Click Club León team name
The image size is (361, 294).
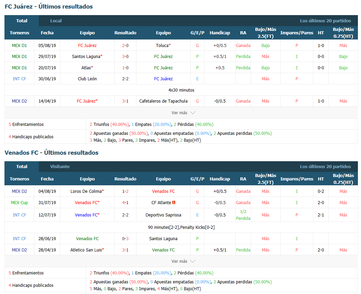click(87, 79)
